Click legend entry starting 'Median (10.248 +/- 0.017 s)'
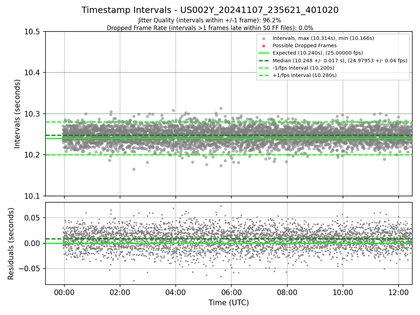The image size is (420, 315). pyautogui.click(x=340, y=60)
